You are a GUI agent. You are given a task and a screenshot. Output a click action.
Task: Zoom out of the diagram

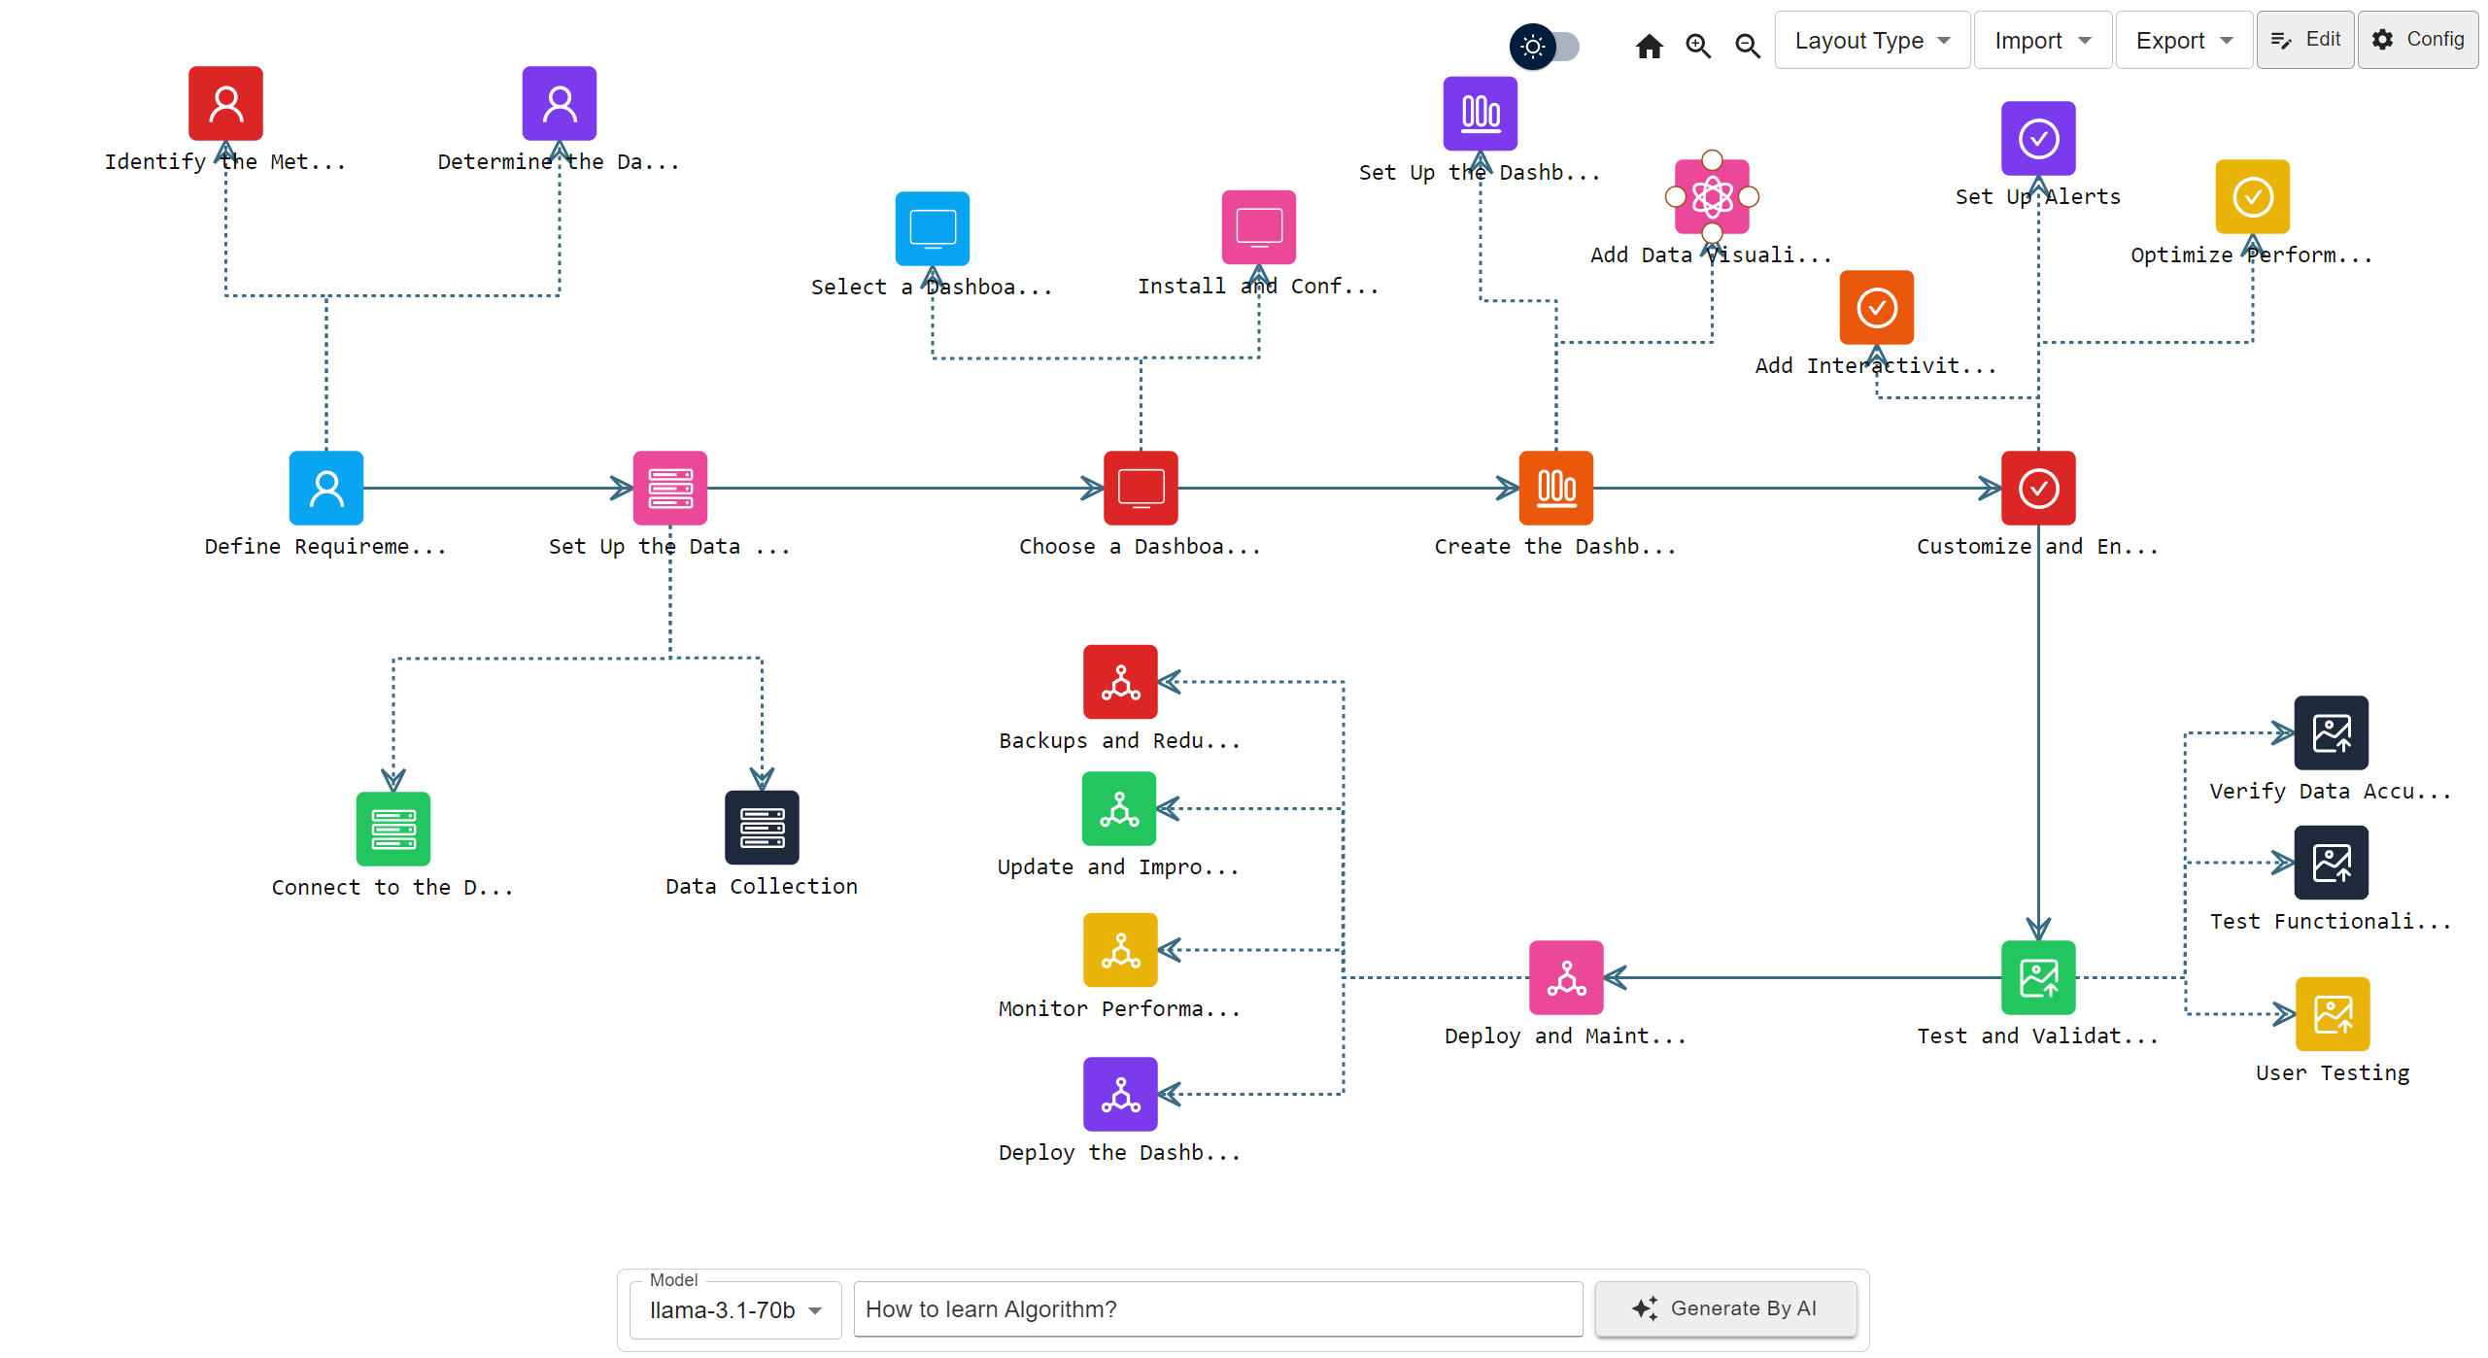coord(1748,46)
